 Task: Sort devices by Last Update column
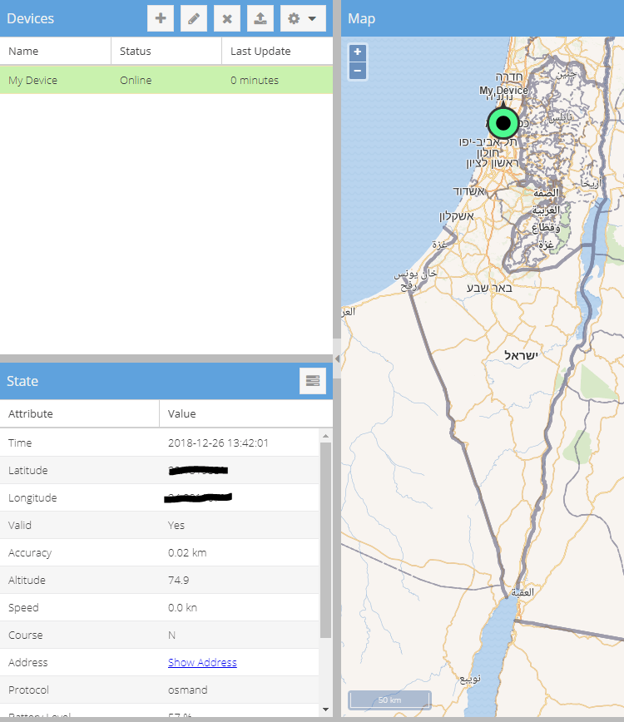pos(277,51)
